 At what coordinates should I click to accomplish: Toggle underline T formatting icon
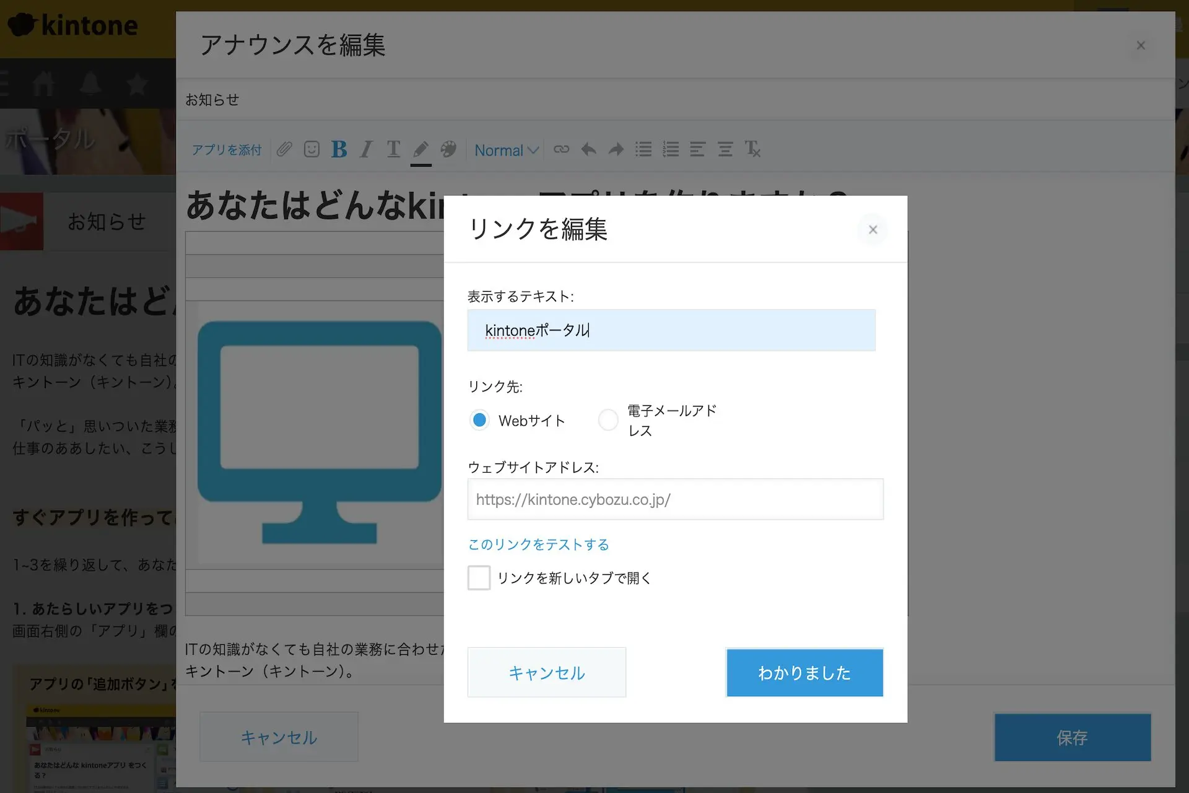tap(393, 149)
